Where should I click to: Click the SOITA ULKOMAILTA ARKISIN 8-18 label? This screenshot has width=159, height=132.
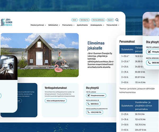(97, 109)
